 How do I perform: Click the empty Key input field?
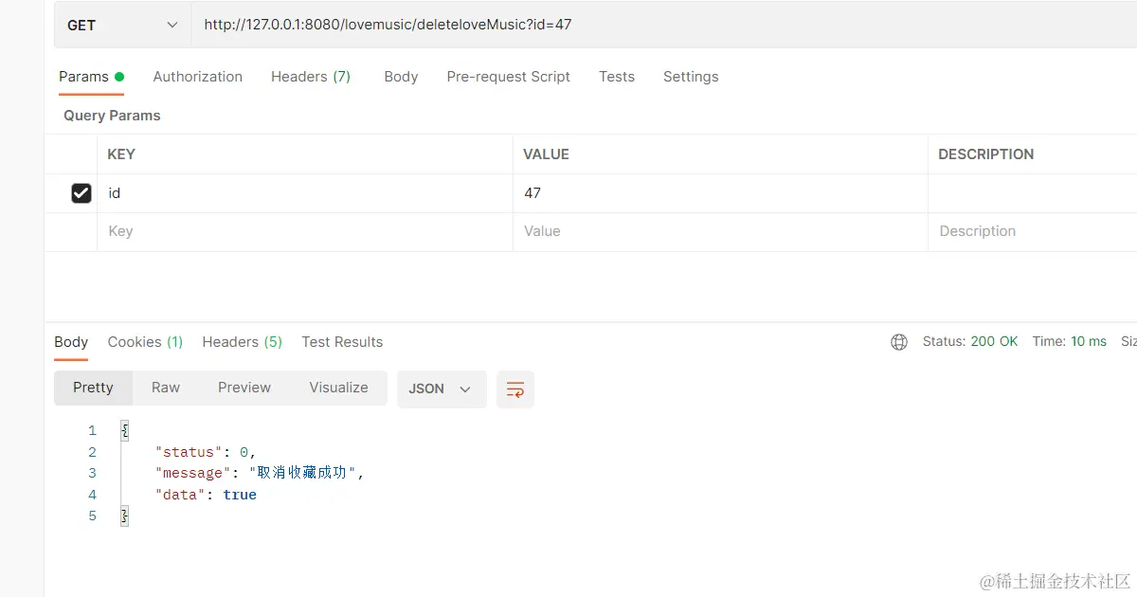pos(305,231)
